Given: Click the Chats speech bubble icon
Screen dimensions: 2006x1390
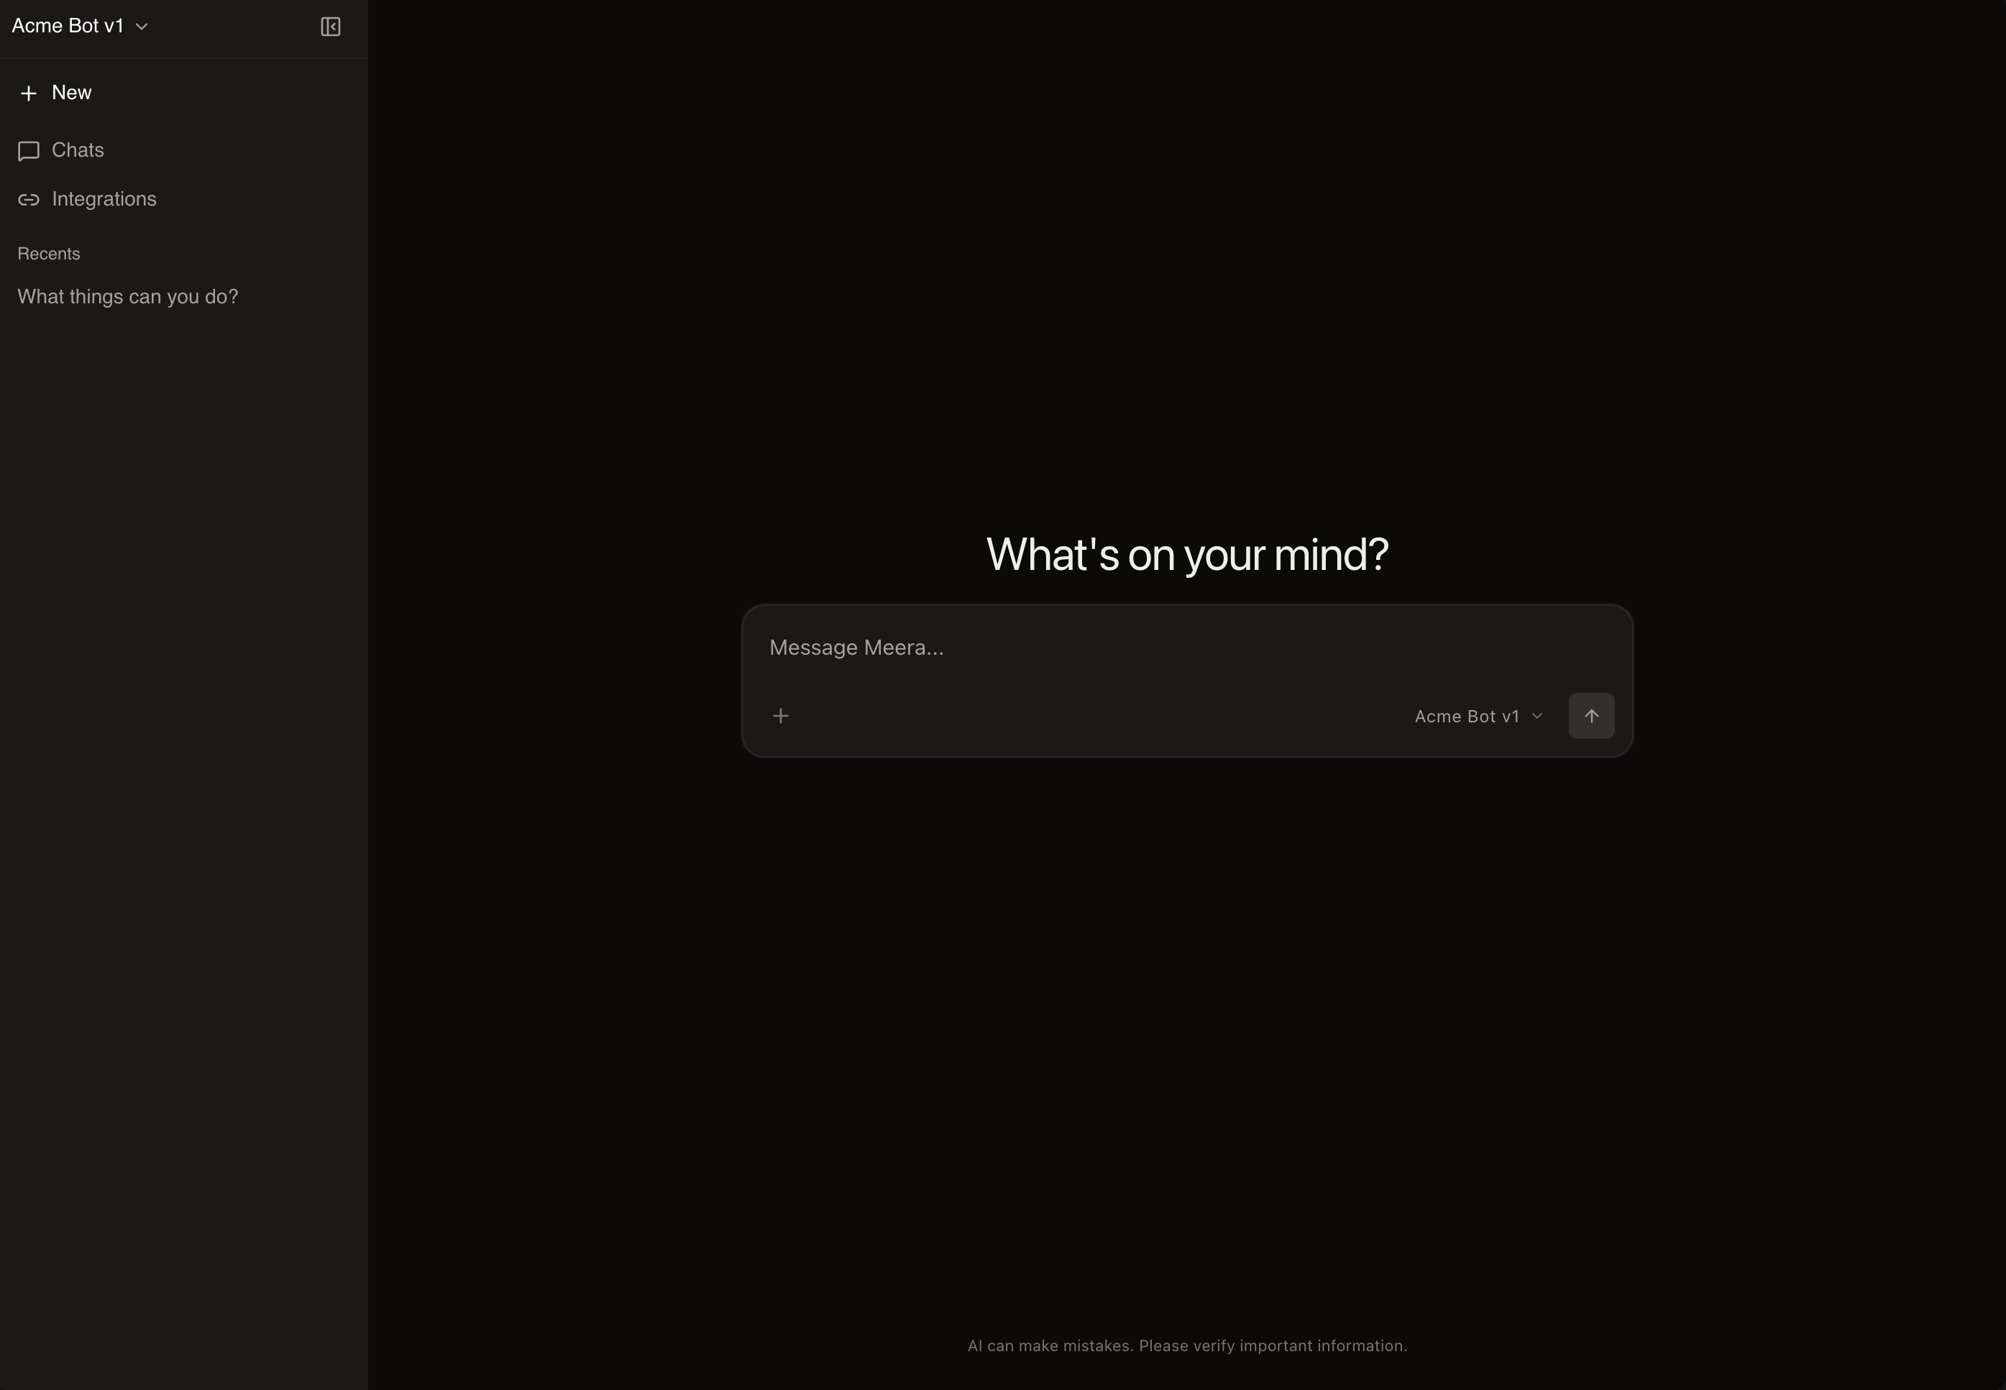Looking at the screenshot, I should (x=28, y=151).
